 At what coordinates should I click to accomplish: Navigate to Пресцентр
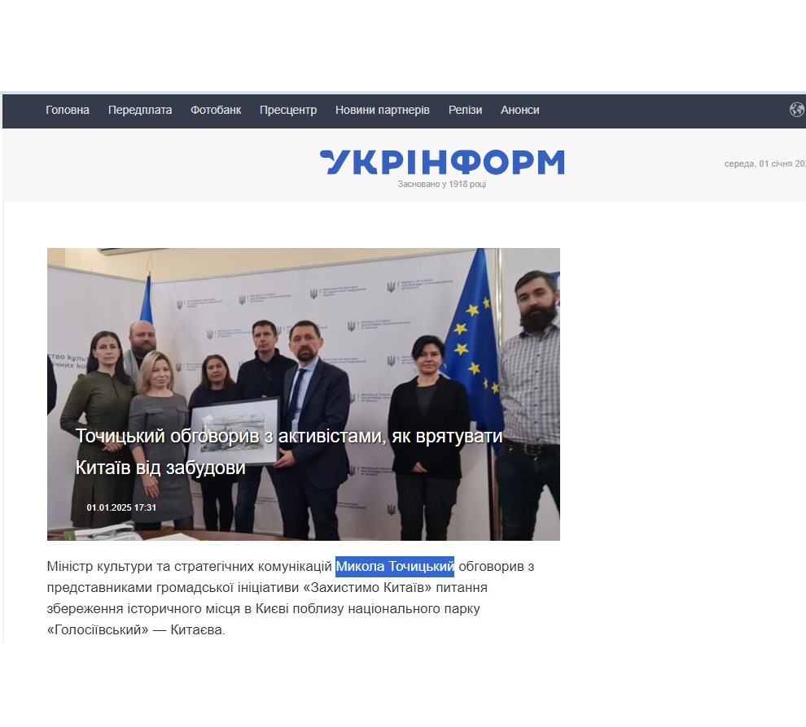pos(288,110)
